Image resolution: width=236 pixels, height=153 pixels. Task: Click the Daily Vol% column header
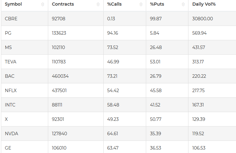(204, 4)
